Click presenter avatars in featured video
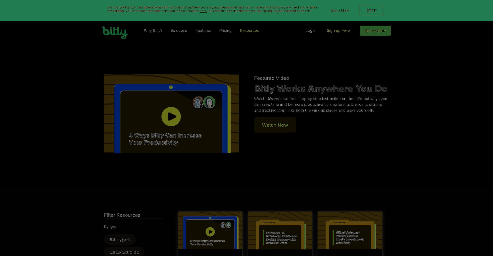This screenshot has width=493, height=256. [x=204, y=102]
